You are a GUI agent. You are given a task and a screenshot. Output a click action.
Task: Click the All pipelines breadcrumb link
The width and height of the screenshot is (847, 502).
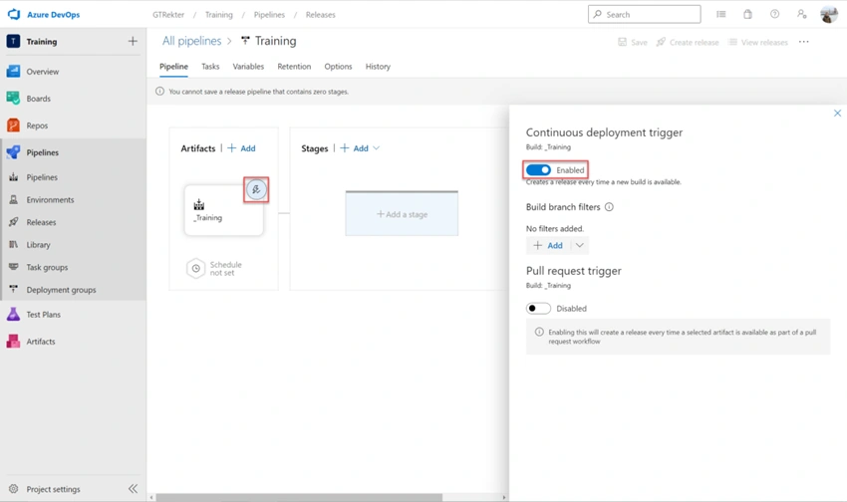tap(191, 41)
